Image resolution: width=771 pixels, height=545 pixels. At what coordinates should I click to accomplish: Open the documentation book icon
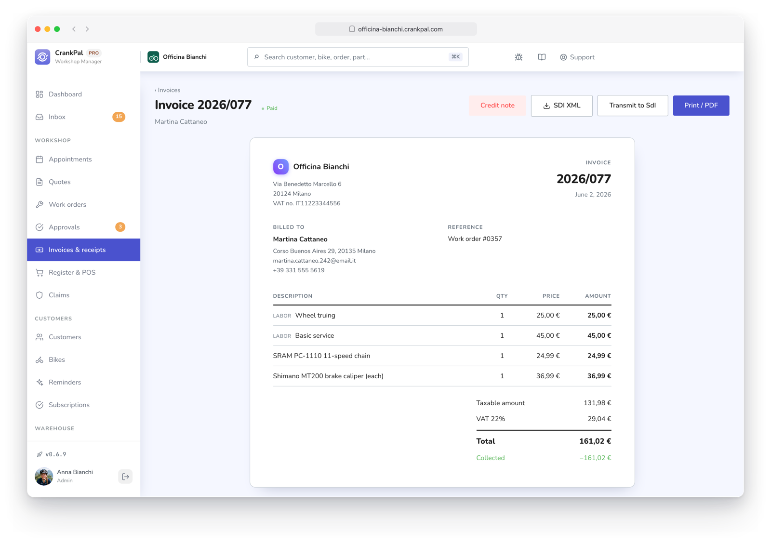pos(542,57)
